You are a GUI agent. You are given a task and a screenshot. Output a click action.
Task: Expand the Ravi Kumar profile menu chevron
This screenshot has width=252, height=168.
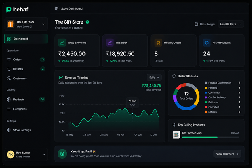coord(44,155)
